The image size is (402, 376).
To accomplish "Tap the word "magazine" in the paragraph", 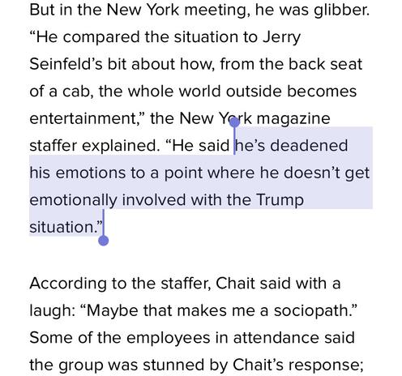I will click(x=293, y=119).
